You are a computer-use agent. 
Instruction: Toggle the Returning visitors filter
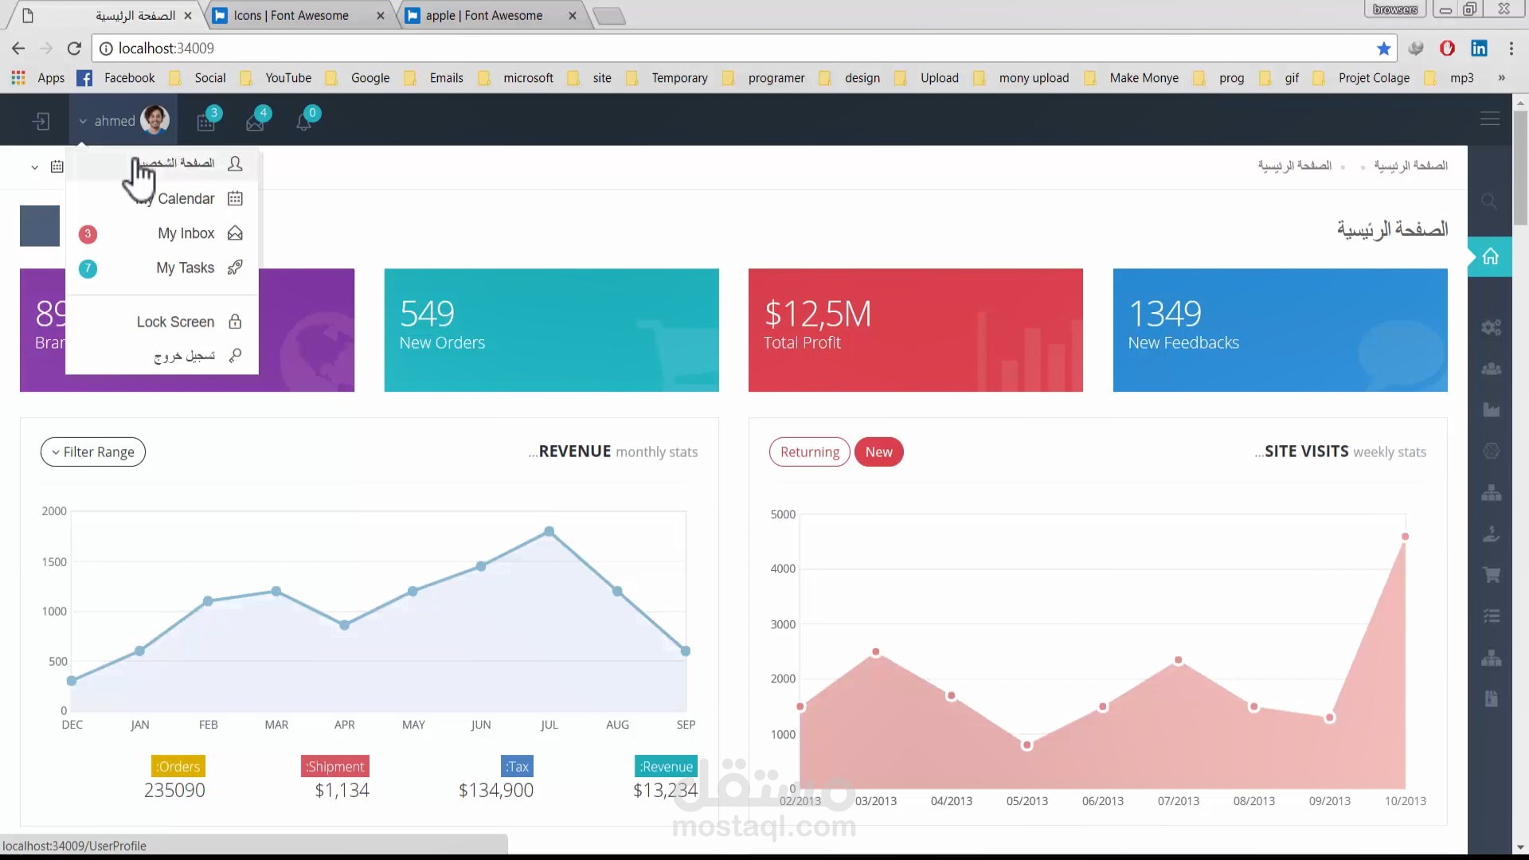(x=809, y=452)
